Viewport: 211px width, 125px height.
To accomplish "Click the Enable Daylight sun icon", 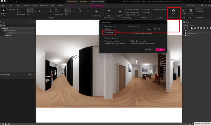I will point(3,10).
